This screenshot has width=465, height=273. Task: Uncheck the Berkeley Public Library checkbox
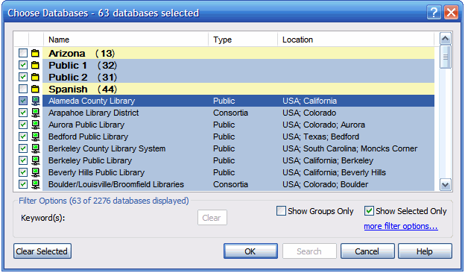click(x=23, y=160)
